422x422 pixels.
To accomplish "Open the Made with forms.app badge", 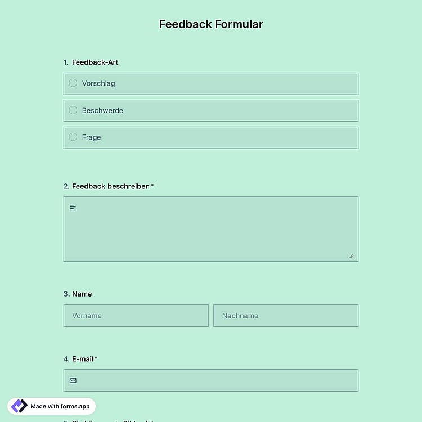I will pos(51,406).
